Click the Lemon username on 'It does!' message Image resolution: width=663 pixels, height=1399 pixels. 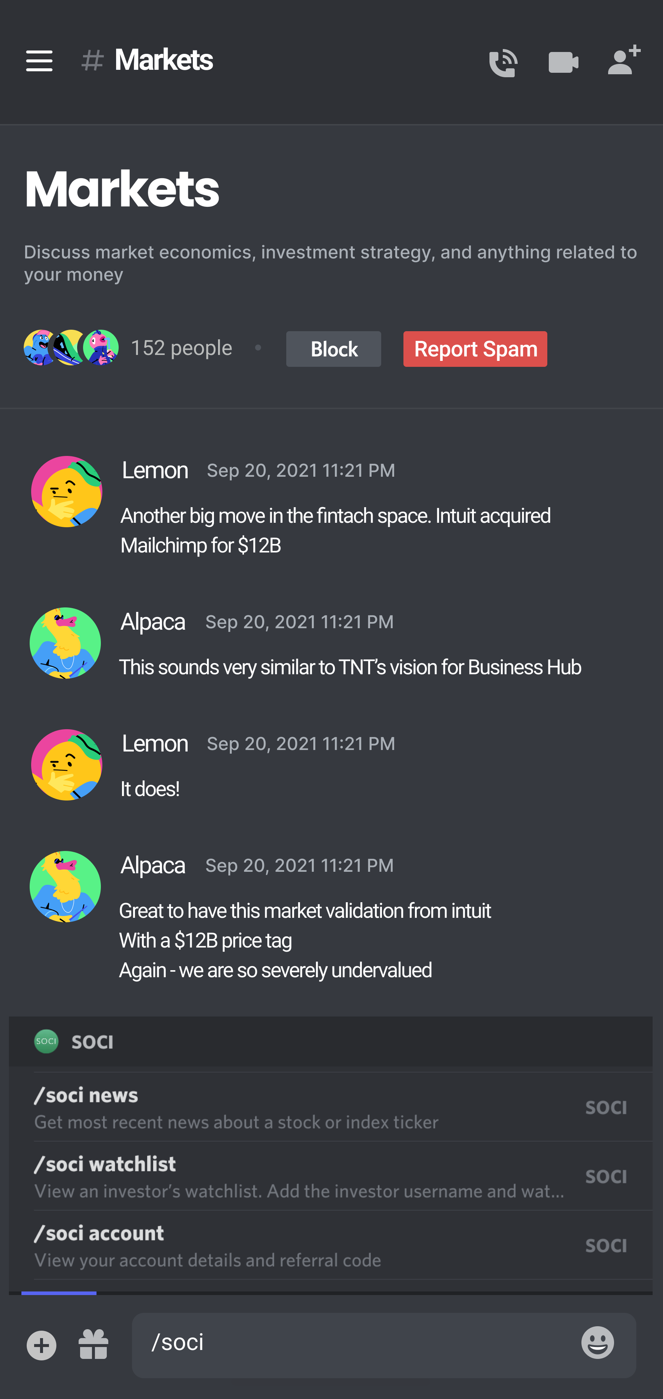point(155,743)
